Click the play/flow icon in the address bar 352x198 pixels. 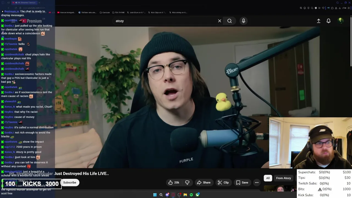tap(320, 8)
